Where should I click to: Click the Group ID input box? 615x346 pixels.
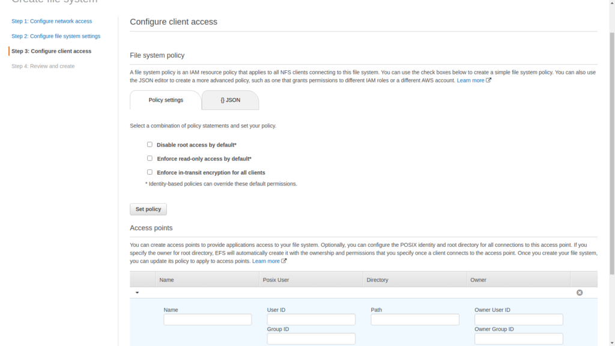[x=311, y=339]
